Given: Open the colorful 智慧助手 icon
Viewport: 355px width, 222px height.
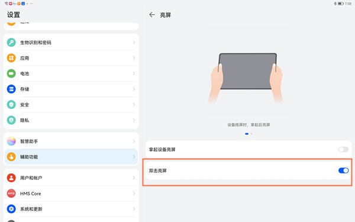Looking at the screenshot, I should click(11, 141).
